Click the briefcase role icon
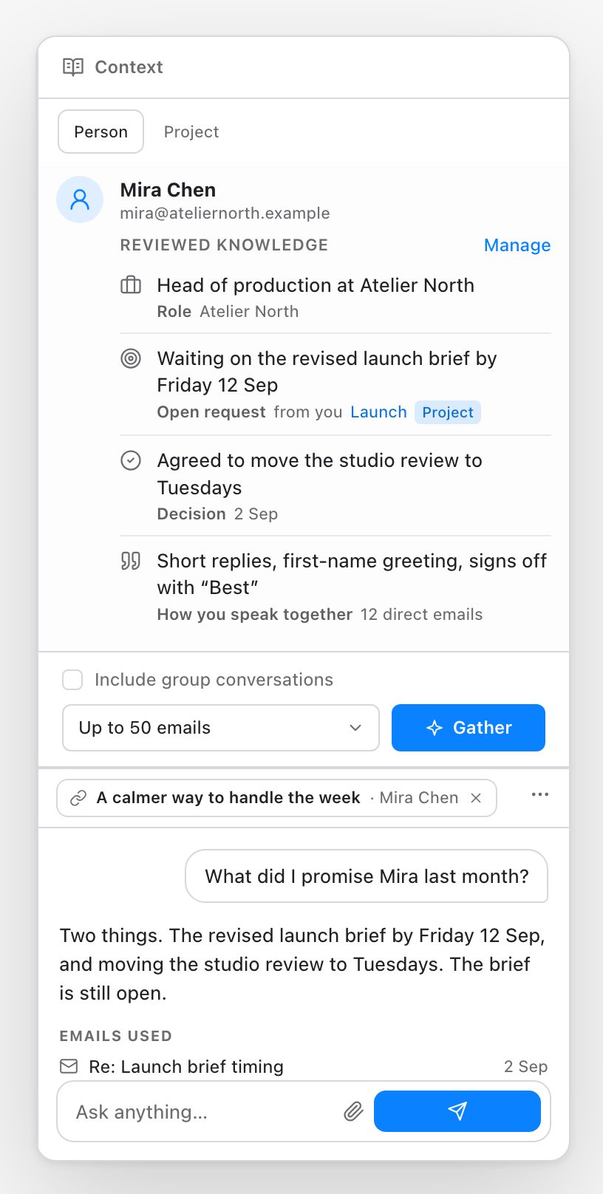 (131, 285)
